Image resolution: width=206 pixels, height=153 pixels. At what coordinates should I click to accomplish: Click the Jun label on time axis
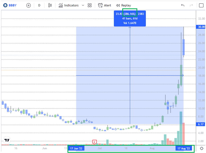tap(45, 148)
